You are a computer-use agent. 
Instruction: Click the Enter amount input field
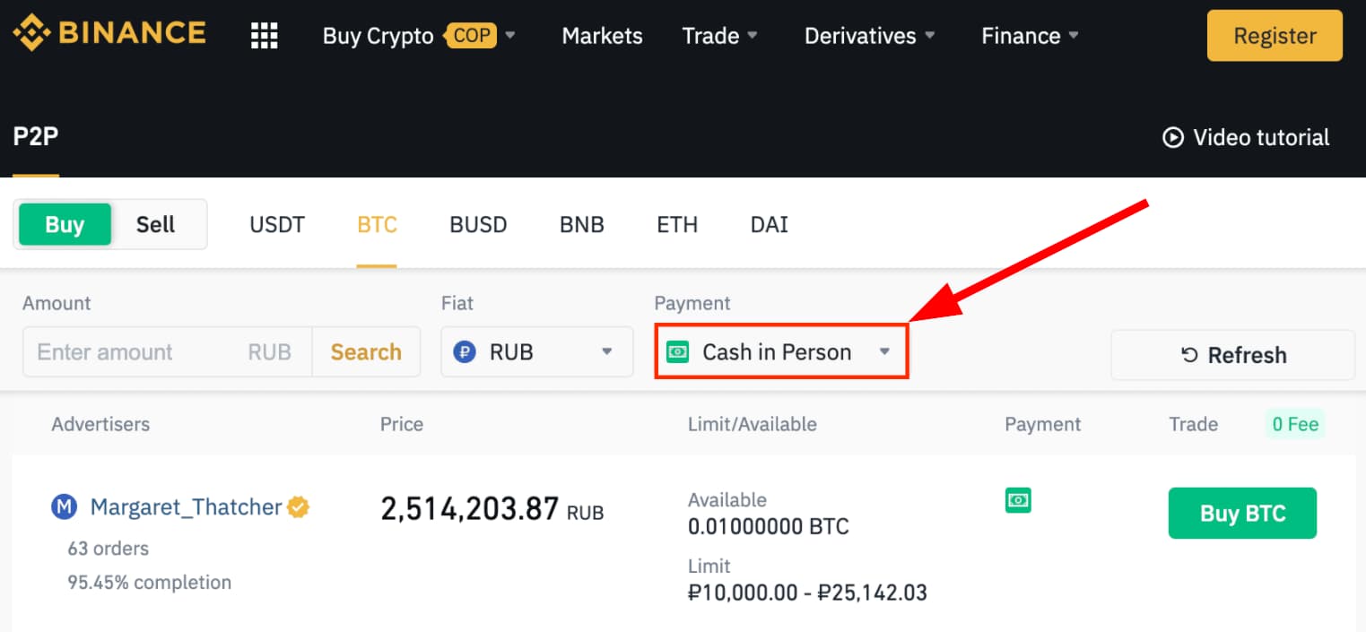pyautogui.click(x=135, y=352)
